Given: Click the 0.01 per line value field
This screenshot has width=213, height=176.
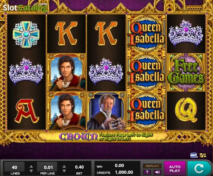Looking at the screenshot, I should 47,167.
